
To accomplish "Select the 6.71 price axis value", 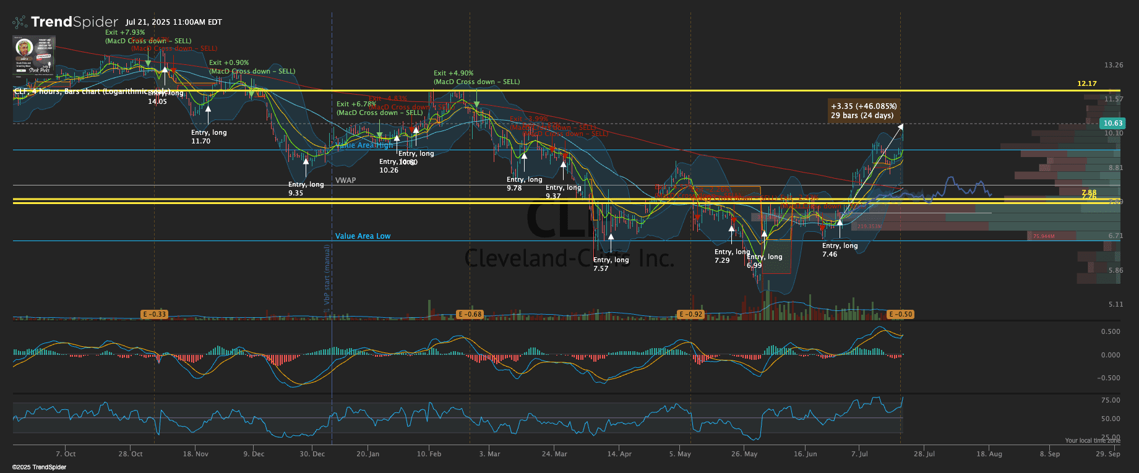I will [x=1115, y=236].
